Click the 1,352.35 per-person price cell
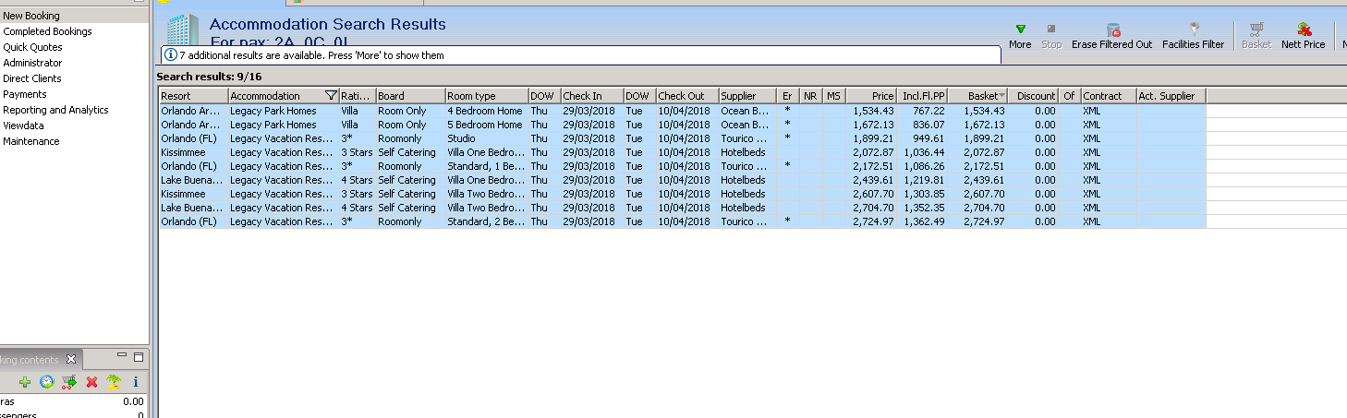1347x418 pixels. tap(924, 208)
